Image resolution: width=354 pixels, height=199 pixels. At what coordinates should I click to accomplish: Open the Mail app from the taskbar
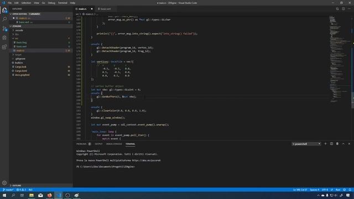point(40,195)
